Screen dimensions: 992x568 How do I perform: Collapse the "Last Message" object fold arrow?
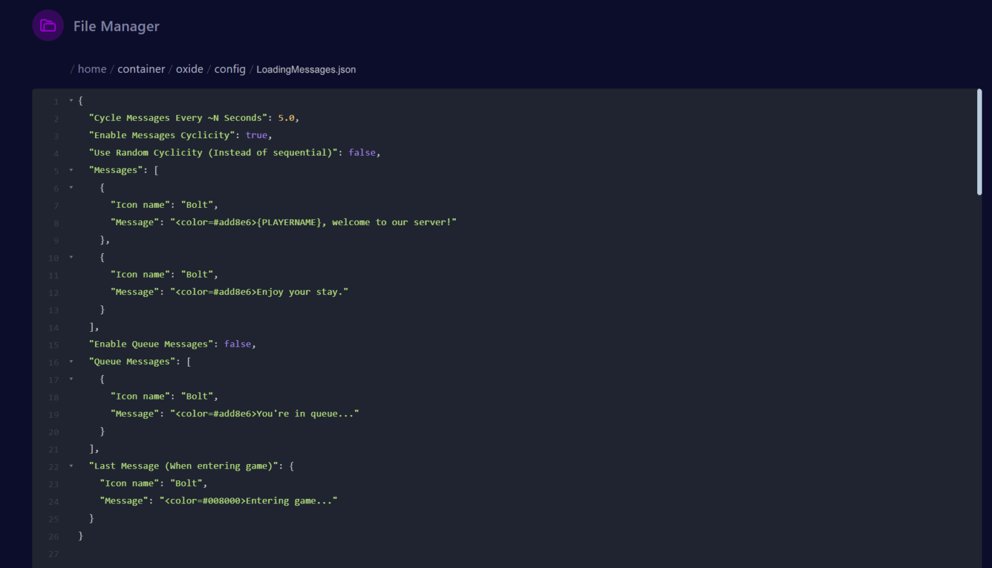click(x=71, y=466)
